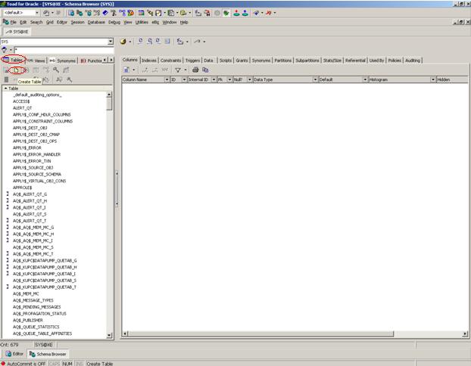The image size is (471, 366).
Task: Click the blue filter icon left of search field
Action: coord(5,50)
